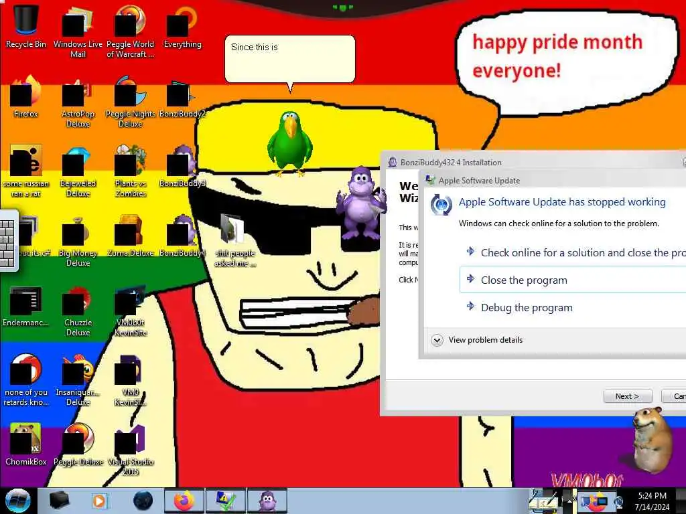Click the hamster character near the taskbar
The width and height of the screenshot is (686, 514).
(652, 439)
